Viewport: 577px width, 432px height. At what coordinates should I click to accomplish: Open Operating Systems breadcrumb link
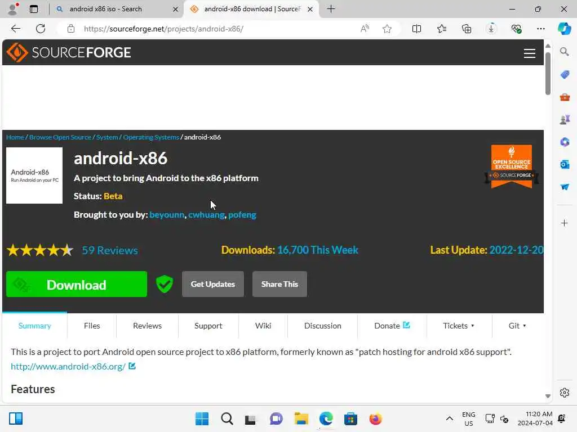tap(151, 137)
